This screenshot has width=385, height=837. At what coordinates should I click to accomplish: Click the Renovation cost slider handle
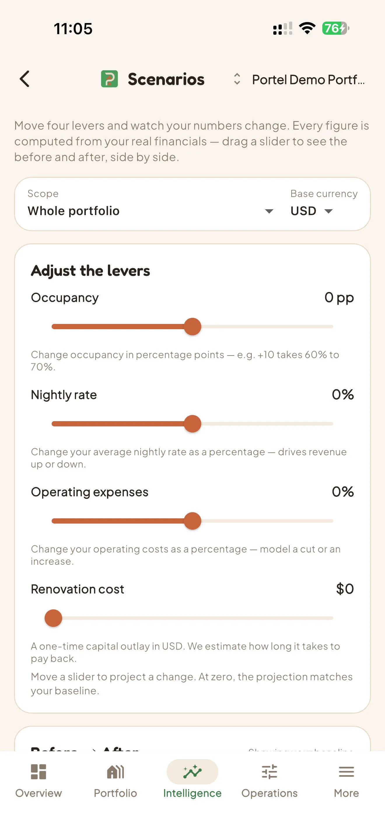pyautogui.click(x=53, y=618)
